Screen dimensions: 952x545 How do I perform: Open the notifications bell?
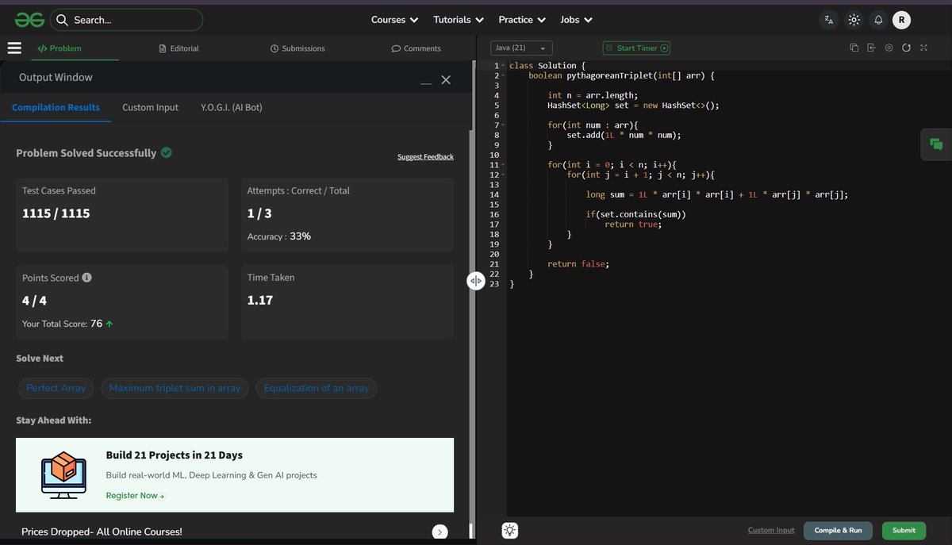pos(878,20)
